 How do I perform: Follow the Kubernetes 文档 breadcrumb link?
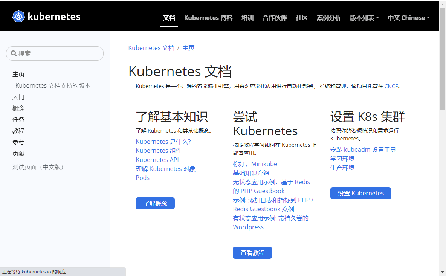pos(151,48)
